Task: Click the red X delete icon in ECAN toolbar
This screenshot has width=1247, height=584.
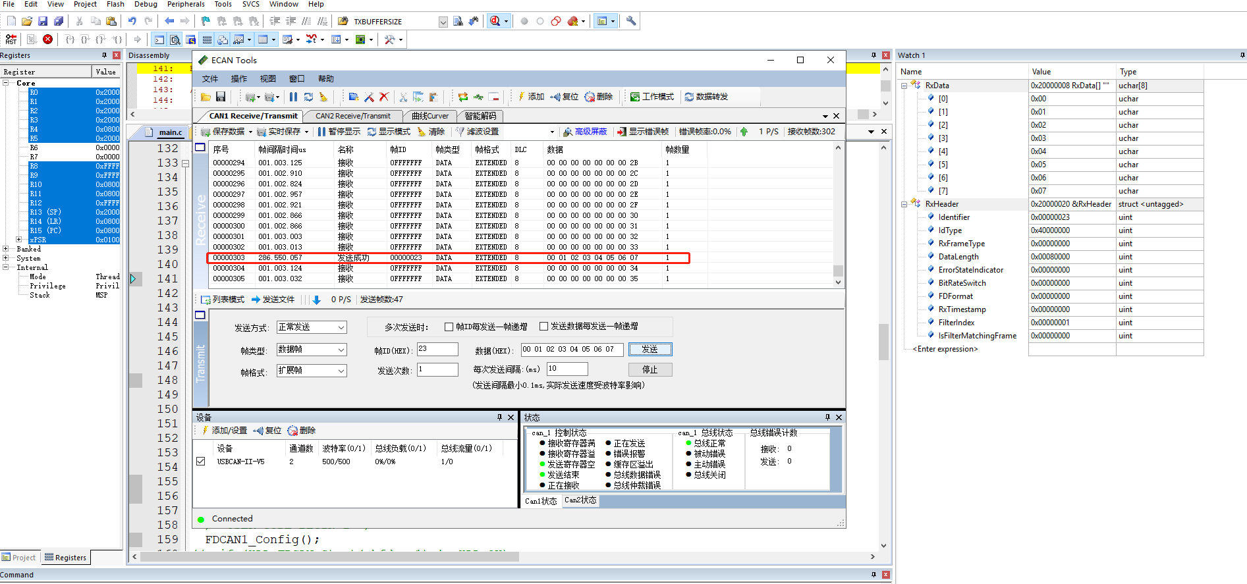Action: [384, 97]
